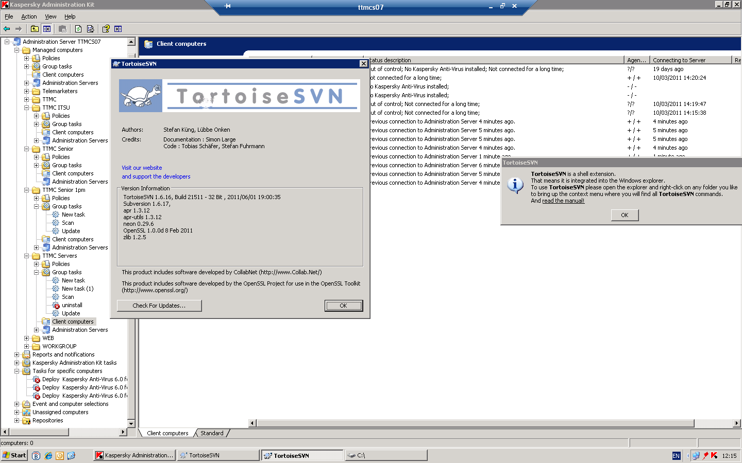Go back with the blue Back arrow
The image size is (742, 463).
[7, 29]
